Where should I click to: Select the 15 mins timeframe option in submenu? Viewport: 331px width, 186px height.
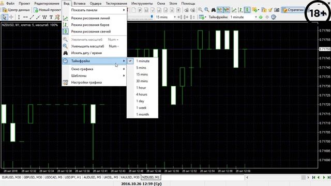click(143, 74)
